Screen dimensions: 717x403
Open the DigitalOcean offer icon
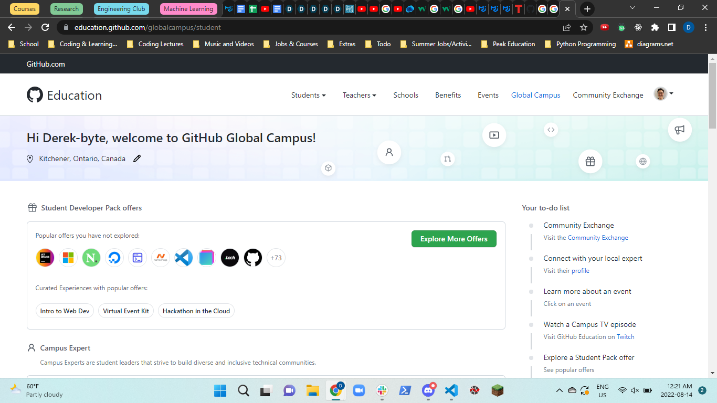click(x=114, y=258)
